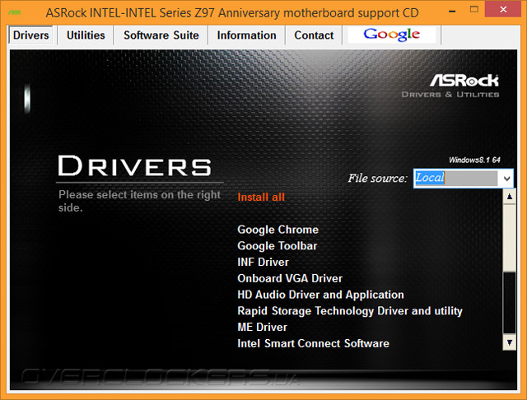Image resolution: width=527 pixels, height=400 pixels.
Task: Select the Drivers tab
Action: point(31,35)
